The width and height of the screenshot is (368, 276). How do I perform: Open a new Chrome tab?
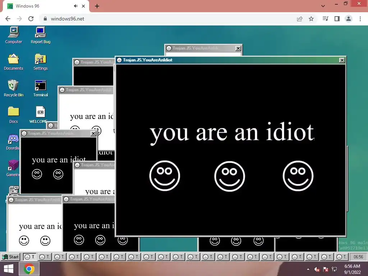(x=97, y=6)
